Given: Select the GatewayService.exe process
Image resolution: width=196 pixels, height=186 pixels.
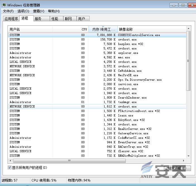Looking at the screenshot, I should 97,133.
